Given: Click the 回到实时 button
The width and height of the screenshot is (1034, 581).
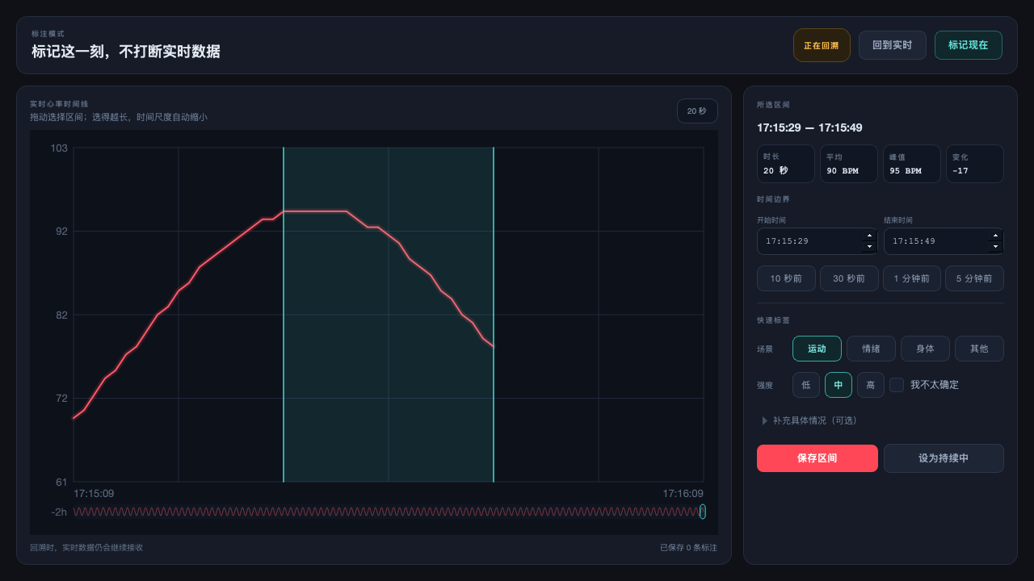Looking at the screenshot, I should (892, 45).
